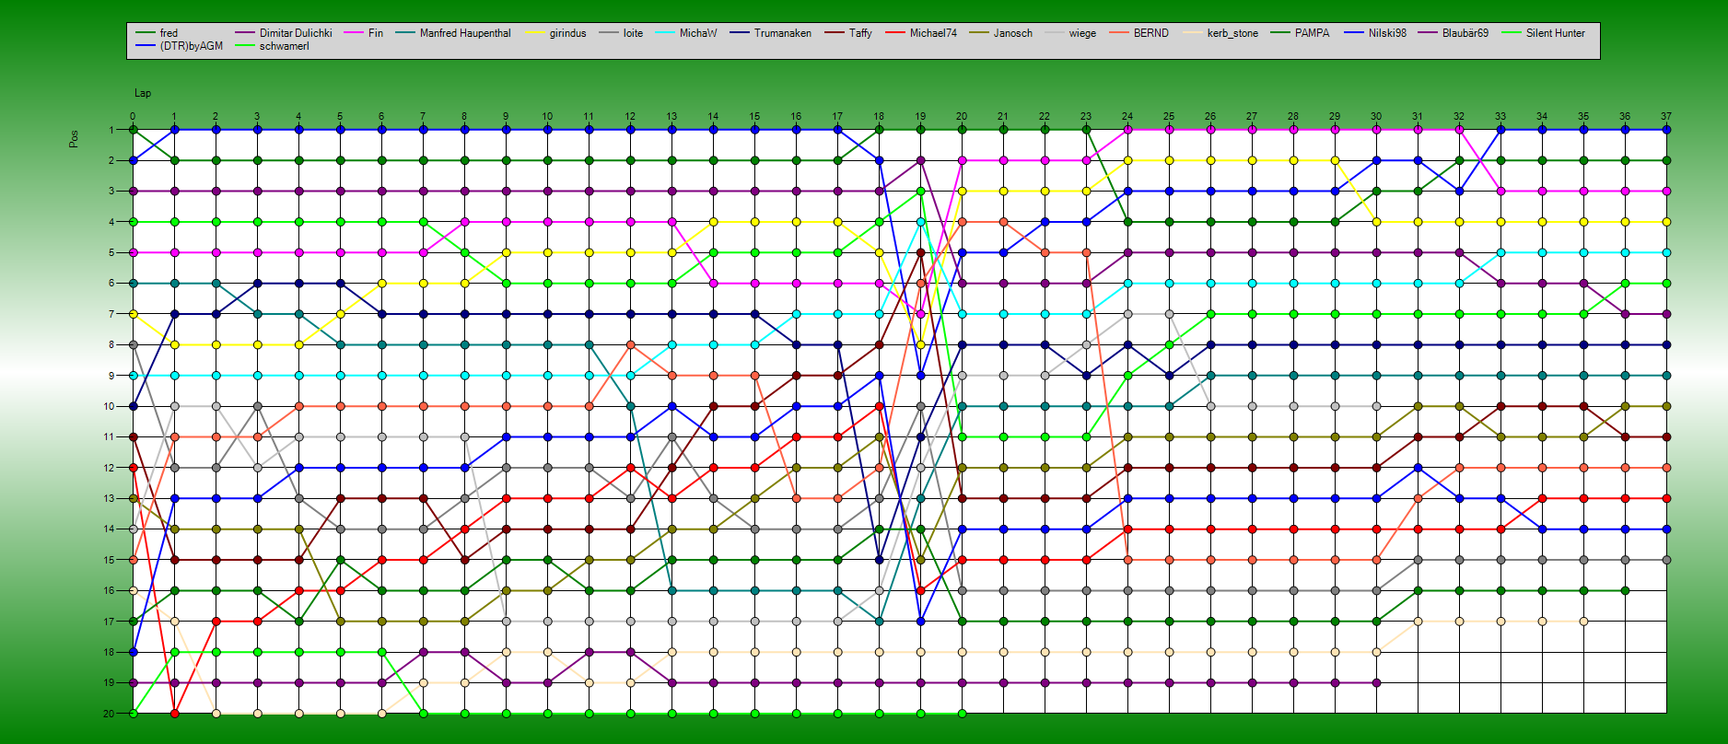The height and width of the screenshot is (744, 1728).
Task: Click the Blaubär69 legend entry
Action: coord(1465,33)
